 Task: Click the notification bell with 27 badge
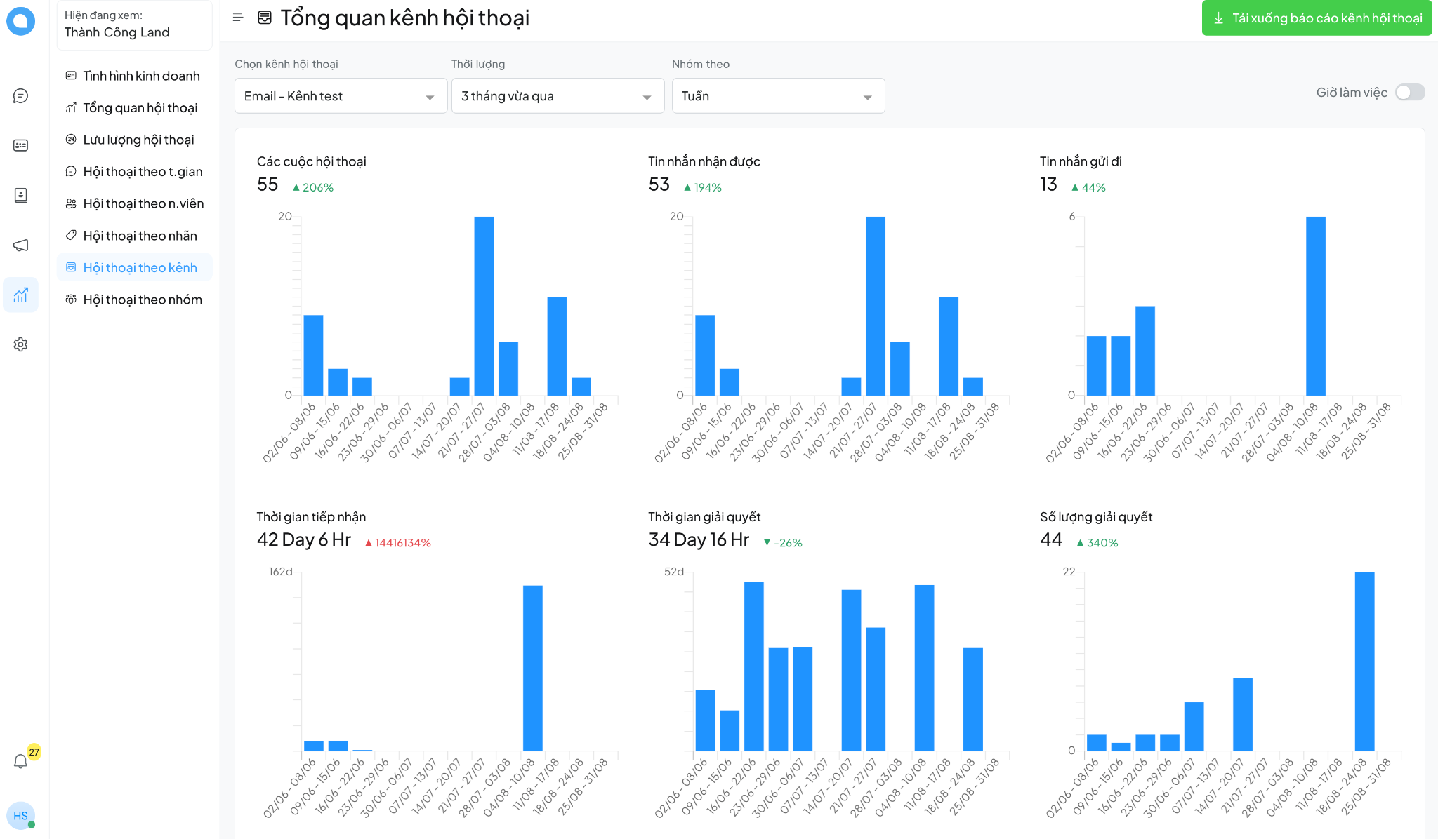[20, 761]
